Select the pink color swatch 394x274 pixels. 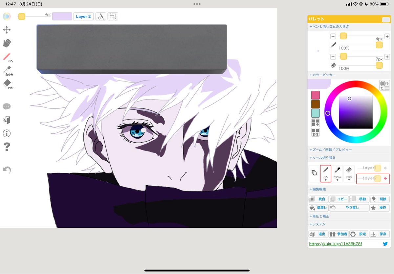click(x=316, y=95)
